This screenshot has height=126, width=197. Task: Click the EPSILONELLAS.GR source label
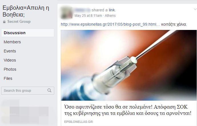[x=79, y=122]
